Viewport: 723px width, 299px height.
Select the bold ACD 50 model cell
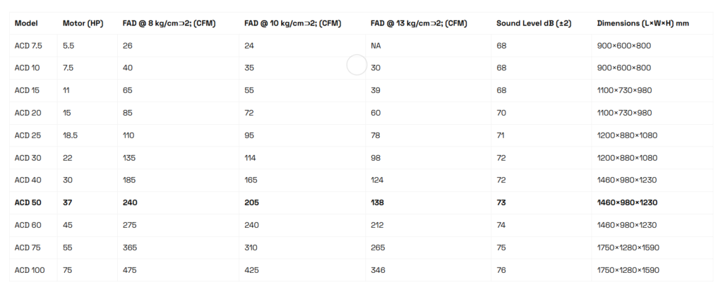click(x=28, y=202)
